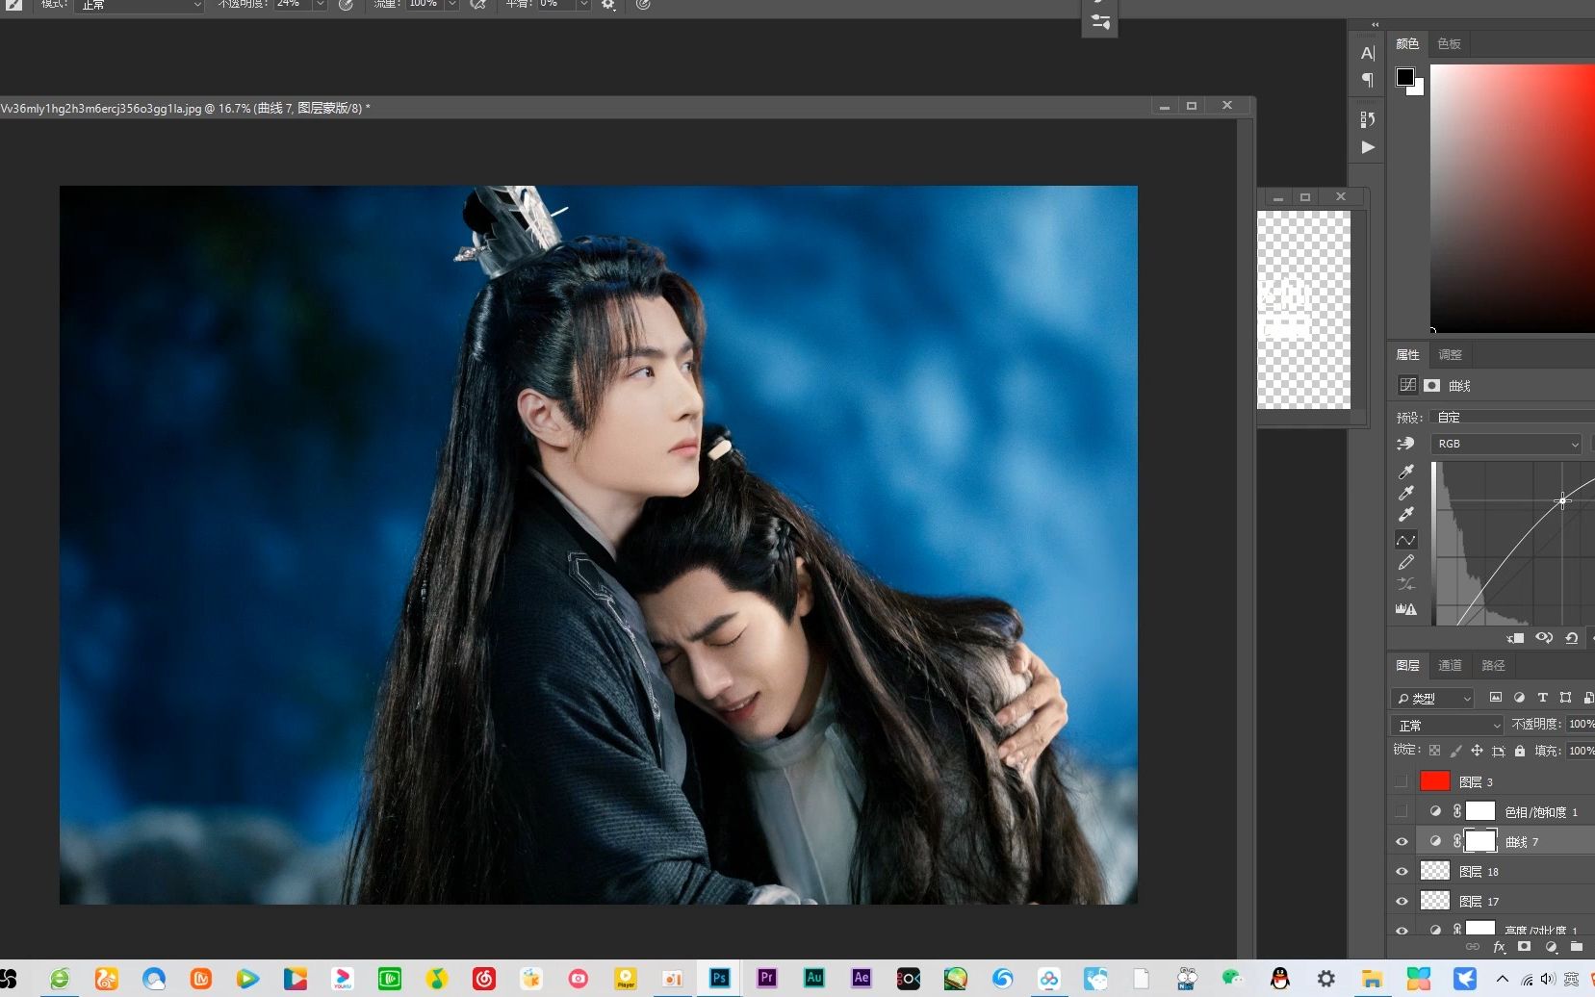Reset Curves adjustment to defaults
Screen dimensions: 1595x997
coord(1572,638)
